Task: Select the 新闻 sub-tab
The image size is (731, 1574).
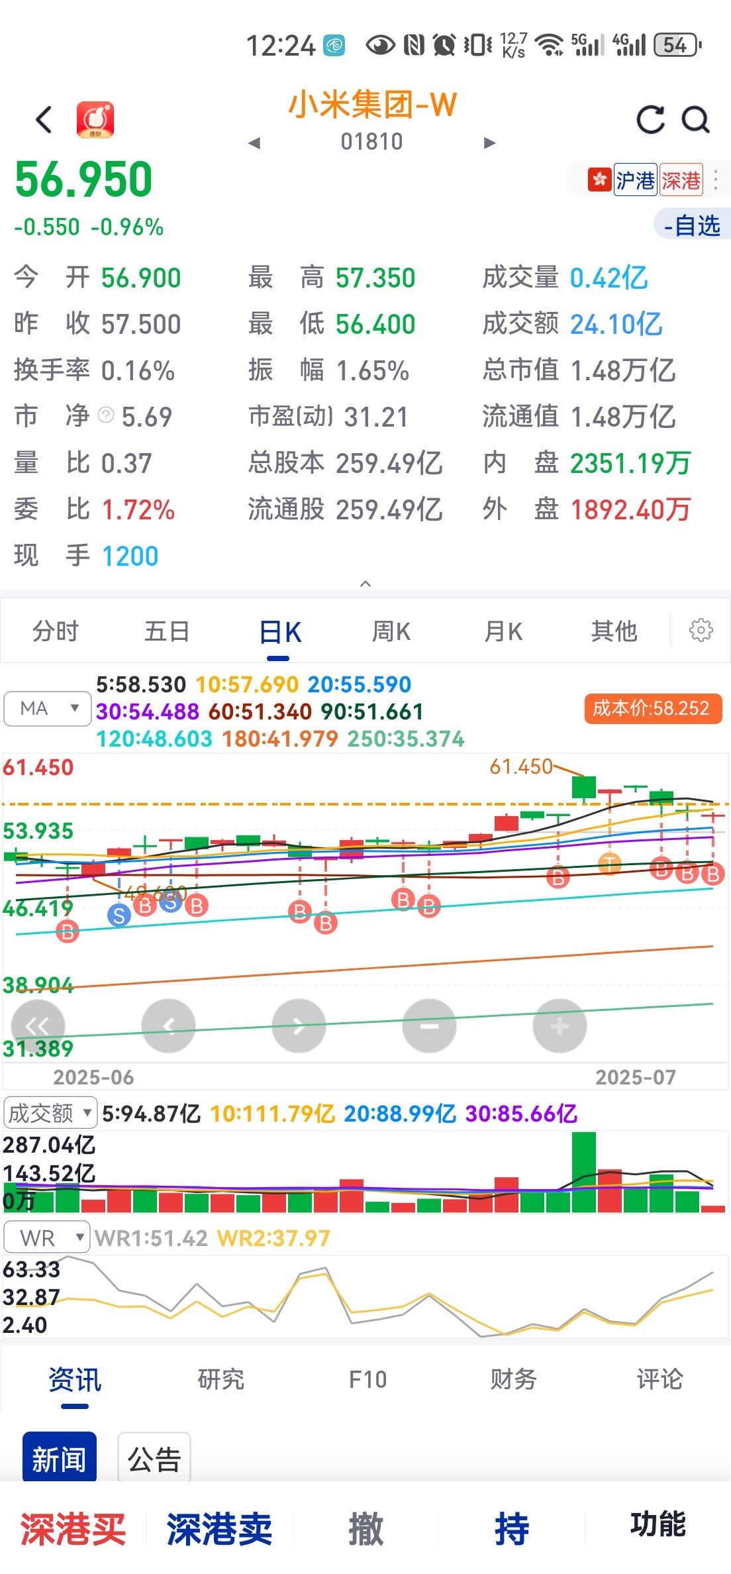Action: (60, 1457)
